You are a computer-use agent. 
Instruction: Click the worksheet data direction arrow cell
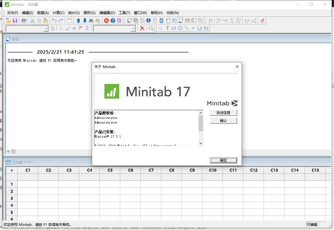[12, 170]
